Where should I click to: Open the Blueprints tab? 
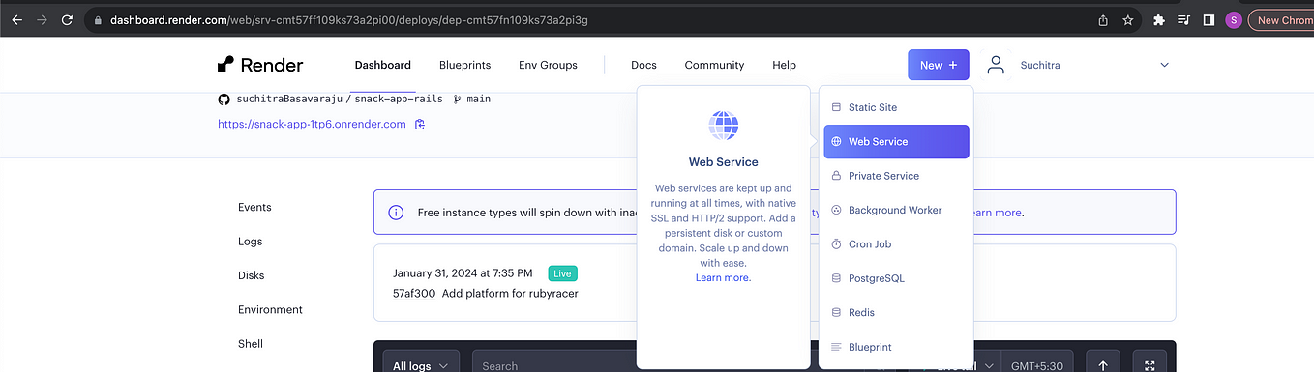click(464, 65)
